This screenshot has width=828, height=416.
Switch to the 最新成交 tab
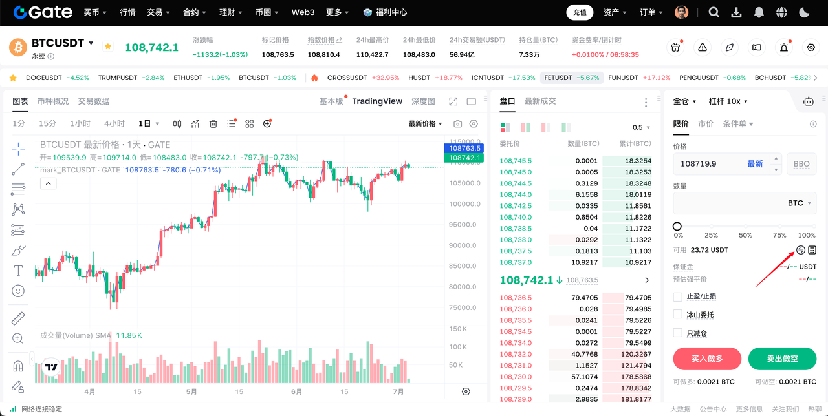tap(540, 101)
